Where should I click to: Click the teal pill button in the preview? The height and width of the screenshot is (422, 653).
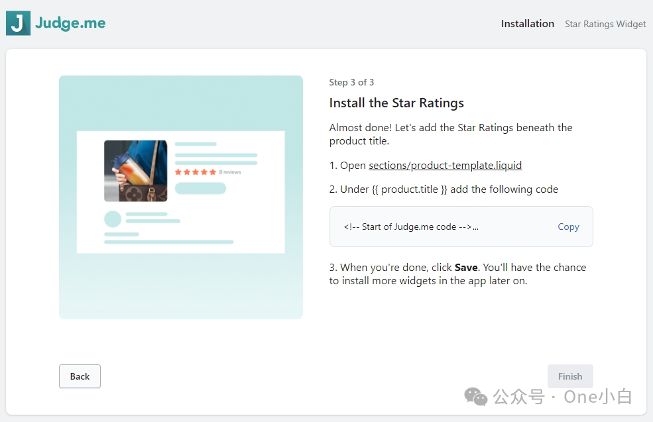point(200,188)
